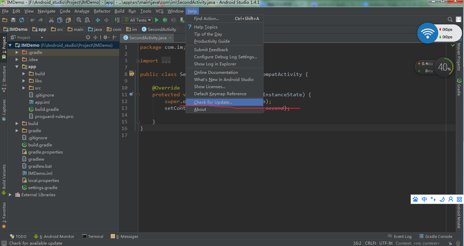Close the SecondActivity.java tab
Image resolution: width=464 pixels, height=246 pixels.
click(170, 38)
